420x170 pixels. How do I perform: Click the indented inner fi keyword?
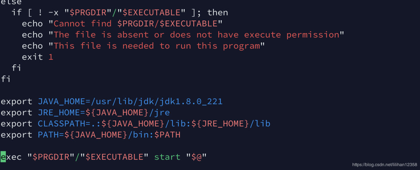tap(17, 68)
